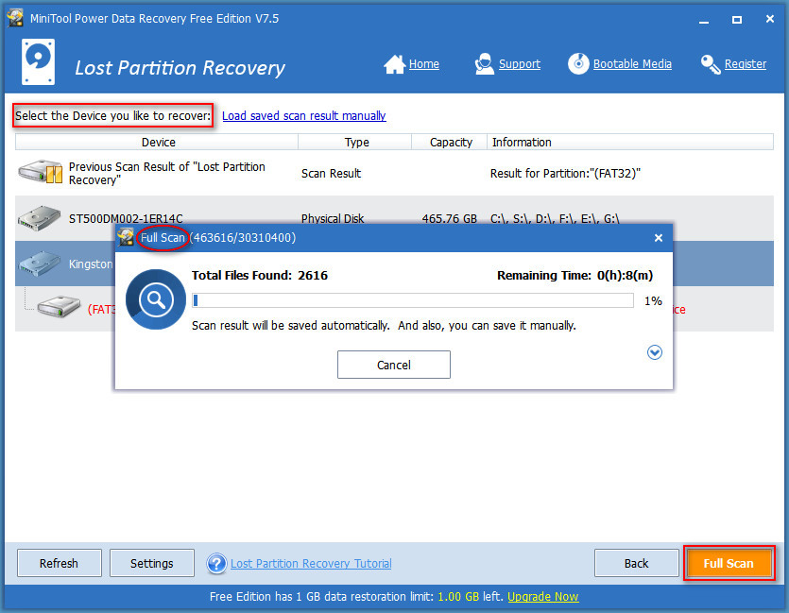Image resolution: width=789 pixels, height=613 pixels.
Task: Close the MiniTool window
Action: 770,19
